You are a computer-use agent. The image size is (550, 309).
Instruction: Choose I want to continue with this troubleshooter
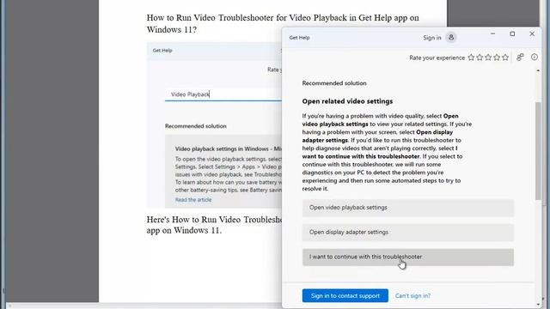click(408, 257)
